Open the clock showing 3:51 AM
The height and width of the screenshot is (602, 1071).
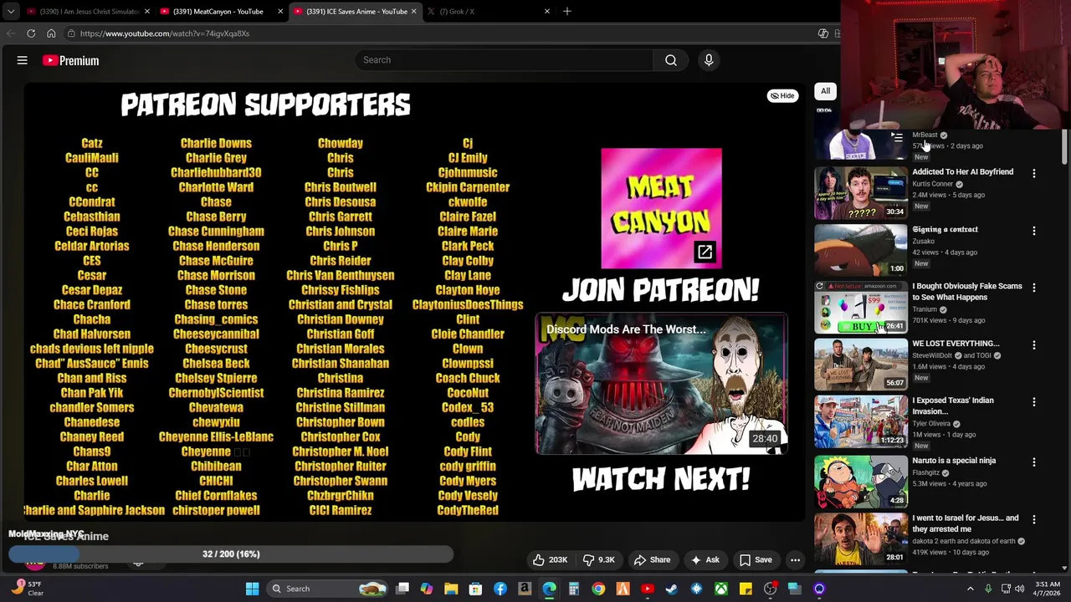[x=1048, y=589]
